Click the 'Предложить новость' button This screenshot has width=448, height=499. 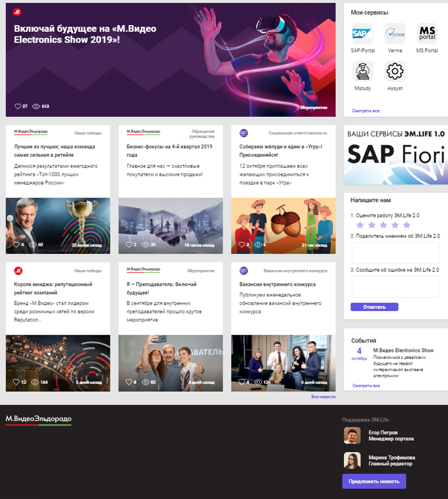(374, 481)
